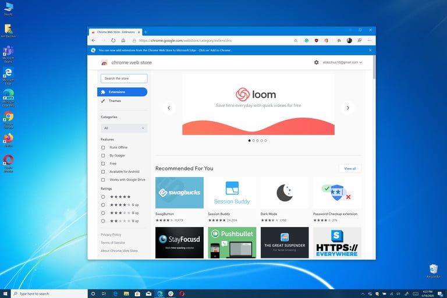Screen dimensions: 447x298
Task: Open the Microsoft Teams desktop shortcut
Action: point(8,54)
